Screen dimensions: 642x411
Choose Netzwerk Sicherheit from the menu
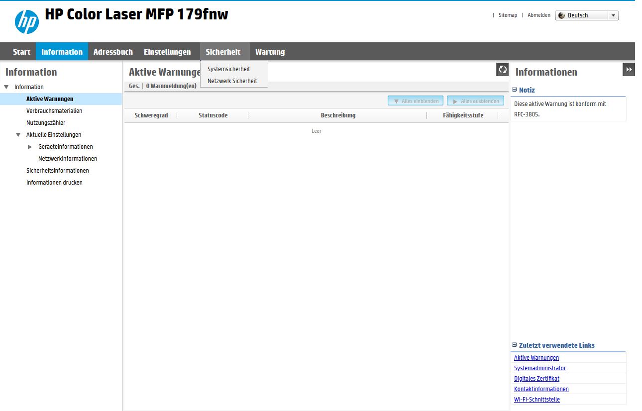point(232,81)
